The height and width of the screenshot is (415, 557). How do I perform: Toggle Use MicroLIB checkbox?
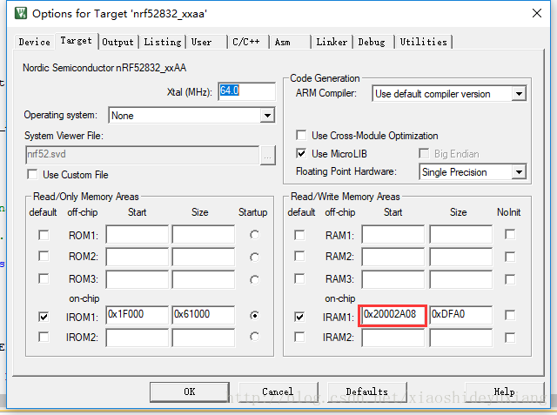pos(301,153)
